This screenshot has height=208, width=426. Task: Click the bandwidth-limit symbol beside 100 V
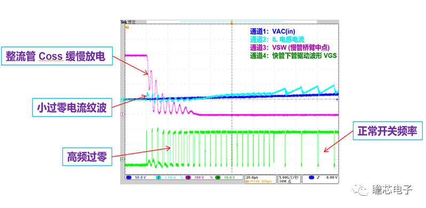click(x=211, y=177)
